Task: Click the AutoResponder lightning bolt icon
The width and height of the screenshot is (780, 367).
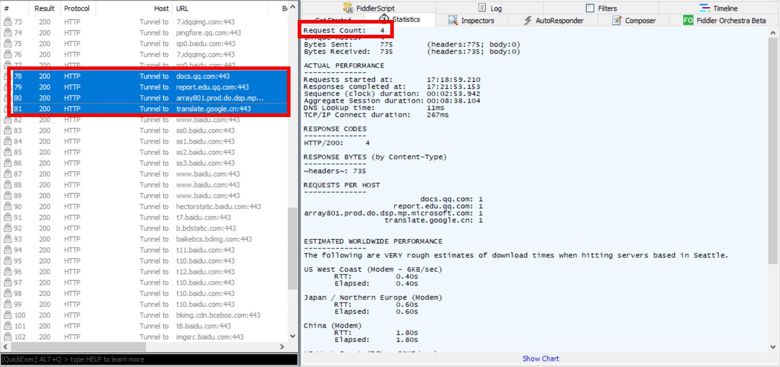Action: 527,20
